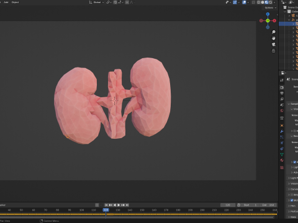The image size is (298, 223).
Task: Toggle lock camera to view icon
Action: tap(274, 51)
